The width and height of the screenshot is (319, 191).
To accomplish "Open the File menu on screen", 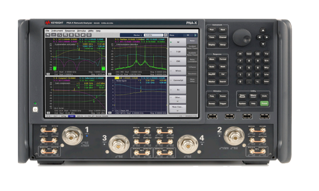I will (x=47, y=31).
